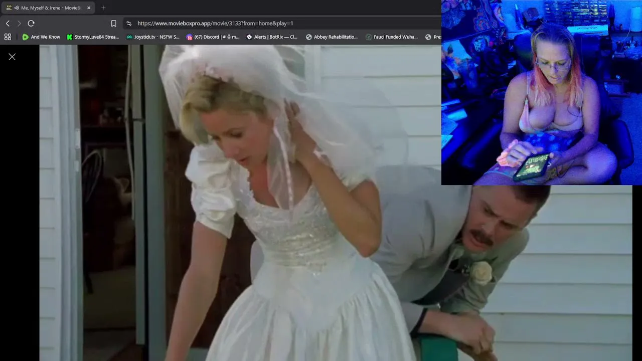Open the Fauci Funded Wuhan bookmark
The width and height of the screenshot is (642, 361).
pos(392,37)
